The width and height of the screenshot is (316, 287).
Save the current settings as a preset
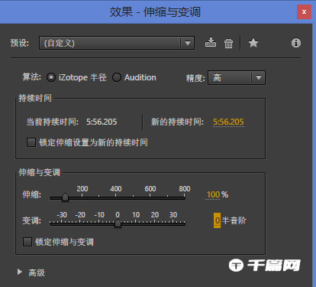(211, 43)
